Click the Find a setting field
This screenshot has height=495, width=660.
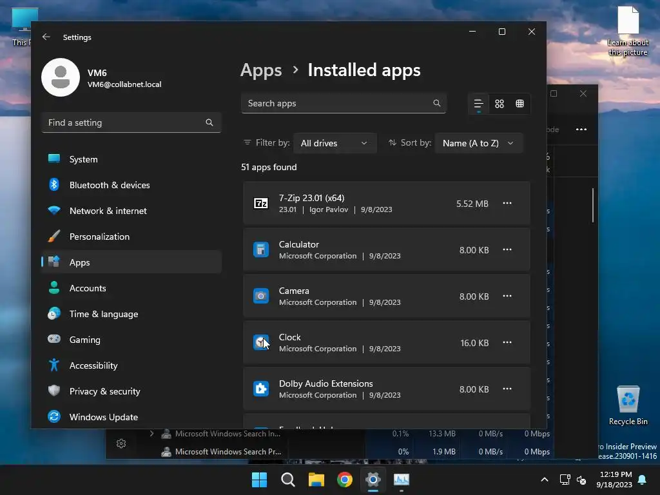(x=131, y=122)
